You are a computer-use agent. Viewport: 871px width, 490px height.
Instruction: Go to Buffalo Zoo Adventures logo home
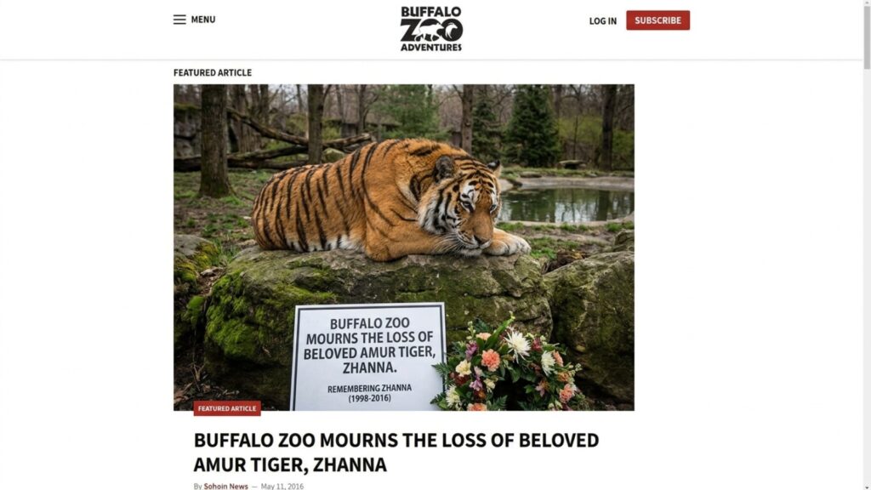[431, 29]
